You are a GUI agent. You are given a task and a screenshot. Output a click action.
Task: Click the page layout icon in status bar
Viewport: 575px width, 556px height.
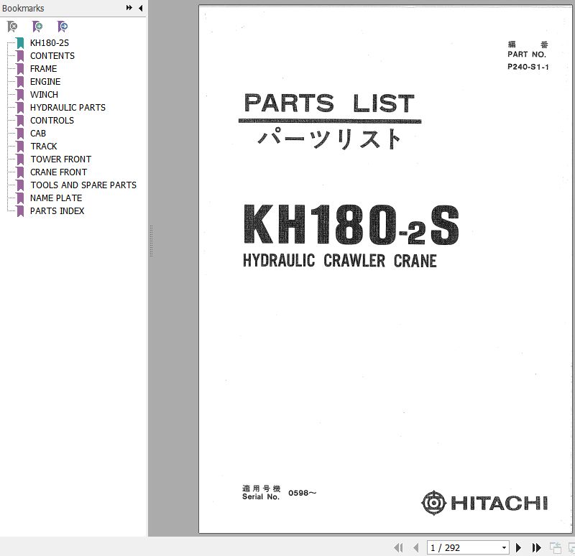555,547
